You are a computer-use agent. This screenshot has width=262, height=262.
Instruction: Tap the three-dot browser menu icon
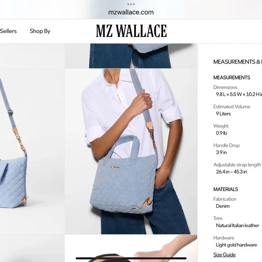coord(131,4)
